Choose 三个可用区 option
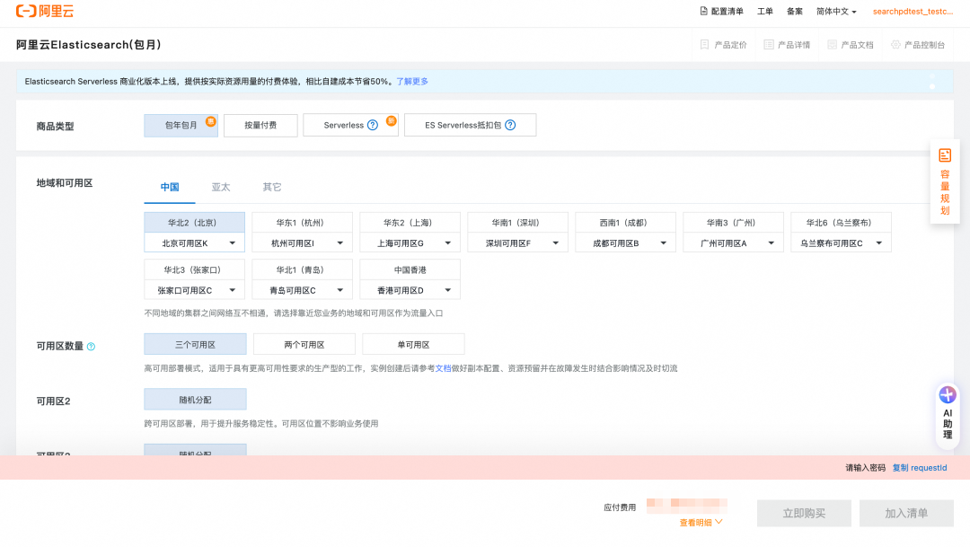 (196, 345)
